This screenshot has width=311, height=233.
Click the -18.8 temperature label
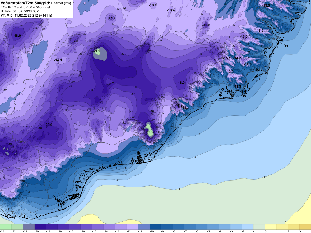click(x=207, y=25)
